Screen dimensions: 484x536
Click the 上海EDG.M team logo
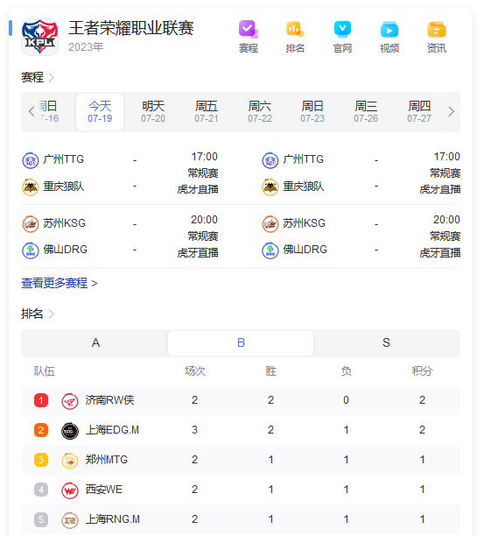(x=70, y=430)
